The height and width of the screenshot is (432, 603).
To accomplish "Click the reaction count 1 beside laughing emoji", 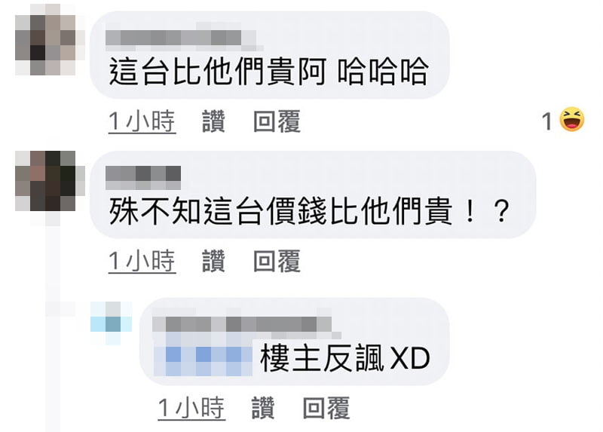I will (547, 121).
